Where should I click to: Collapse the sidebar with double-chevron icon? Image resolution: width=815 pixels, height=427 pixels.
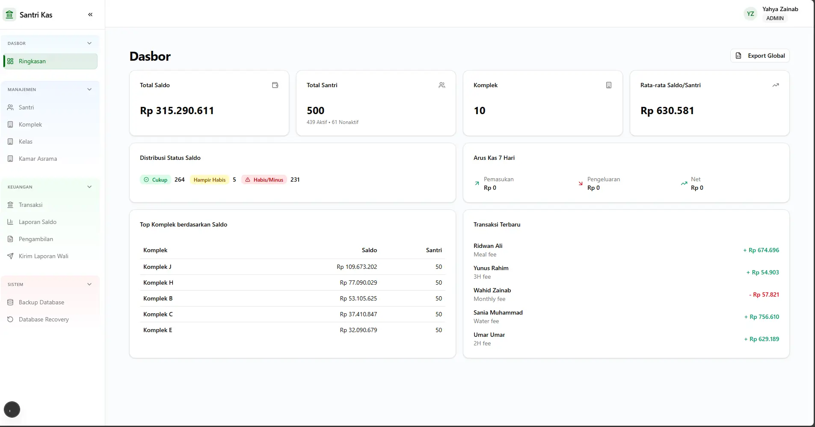(x=90, y=15)
